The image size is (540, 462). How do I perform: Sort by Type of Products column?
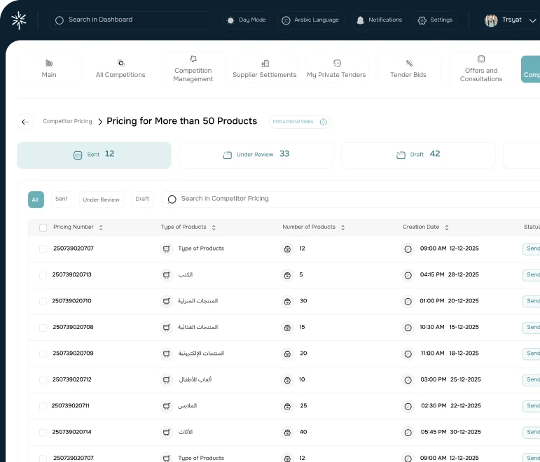click(x=214, y=227)
